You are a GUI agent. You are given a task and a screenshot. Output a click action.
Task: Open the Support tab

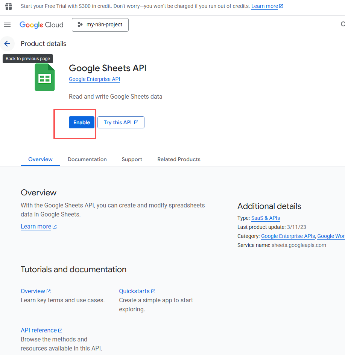(132, 159)
